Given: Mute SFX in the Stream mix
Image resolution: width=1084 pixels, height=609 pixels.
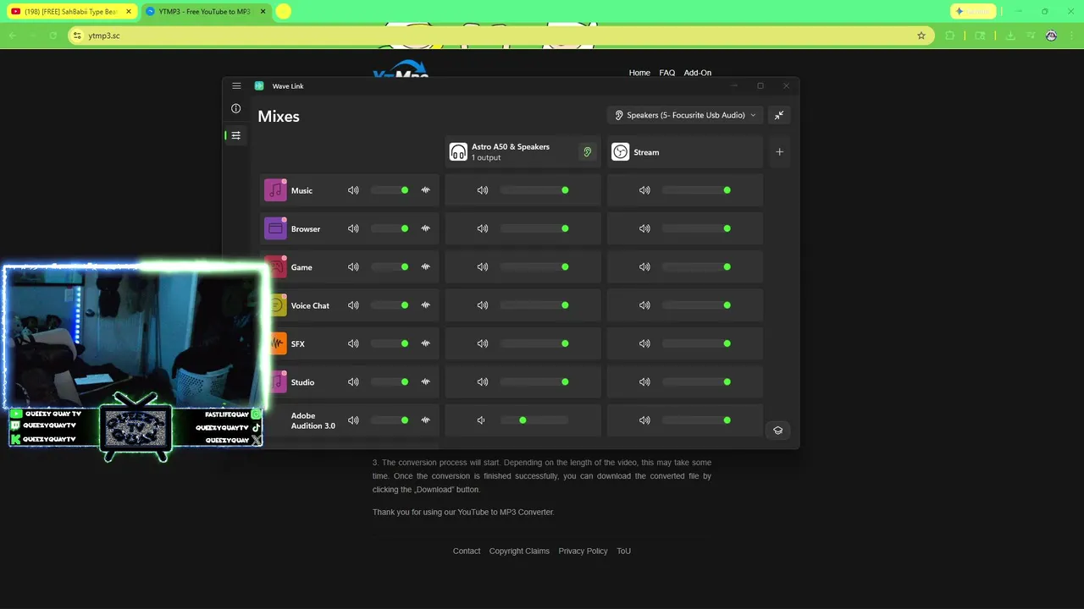Looking at the screenshot, I should pyautogui.click(x=644, y=343).
